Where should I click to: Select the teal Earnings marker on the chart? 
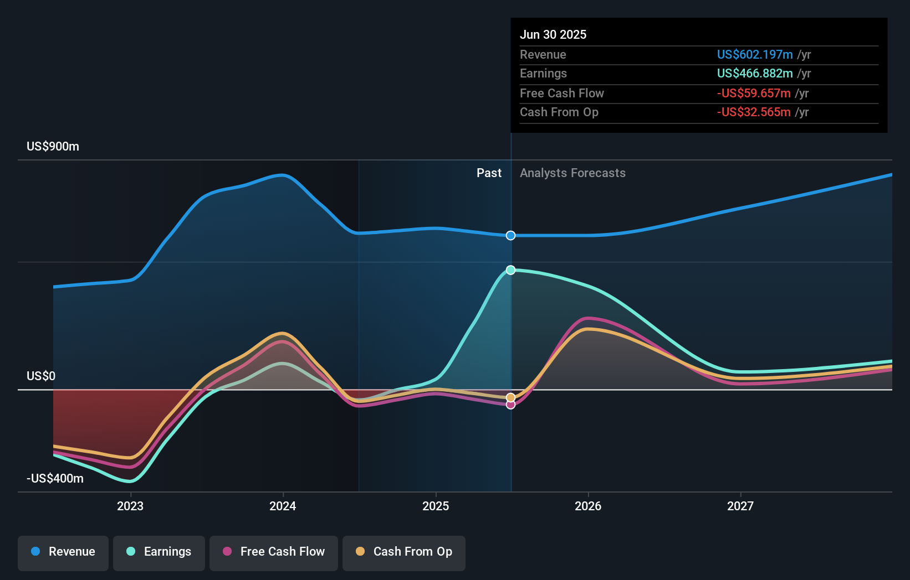(510, 270)
